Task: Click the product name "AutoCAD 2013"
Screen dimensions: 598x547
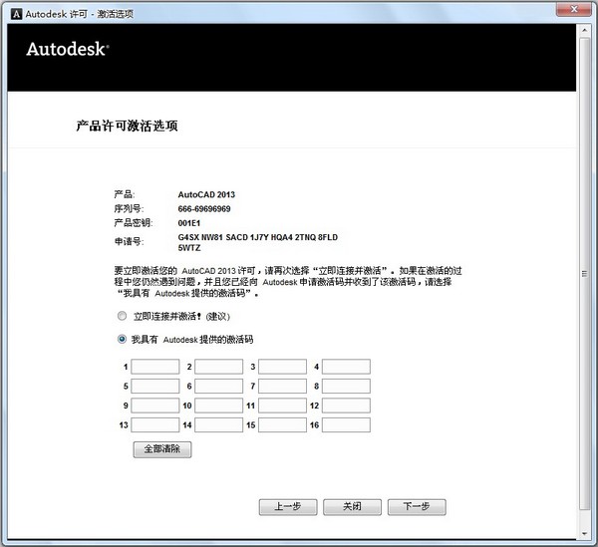Action: click(206, 194)
